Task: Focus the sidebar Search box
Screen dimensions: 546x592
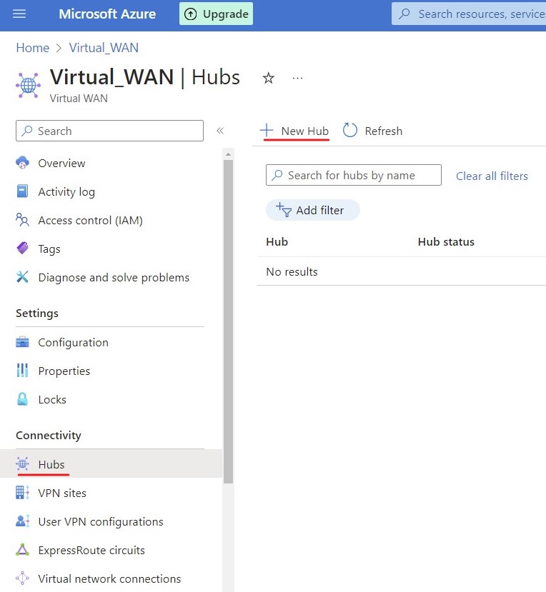Action: pos(109,131)
